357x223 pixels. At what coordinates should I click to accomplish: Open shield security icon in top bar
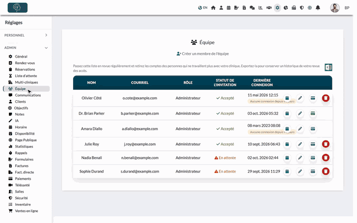pos(302,8)
